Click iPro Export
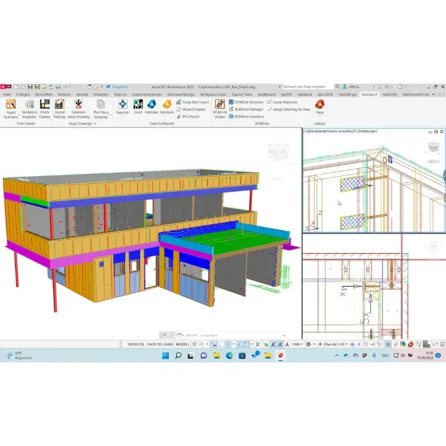This screenshot has width=446, height=446. pyautogui.click(x=188, y=117)
